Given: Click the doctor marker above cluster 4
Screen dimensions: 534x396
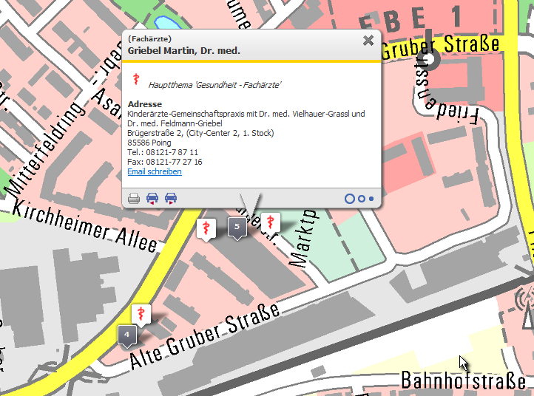Looking at the screenshot, I should [141, 313].
